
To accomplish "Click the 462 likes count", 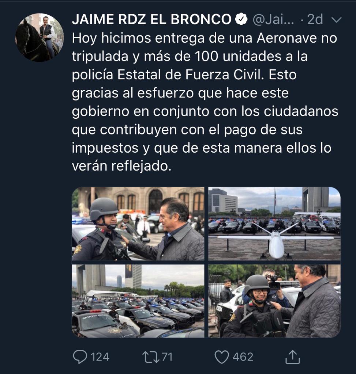I will pos(243,357).
